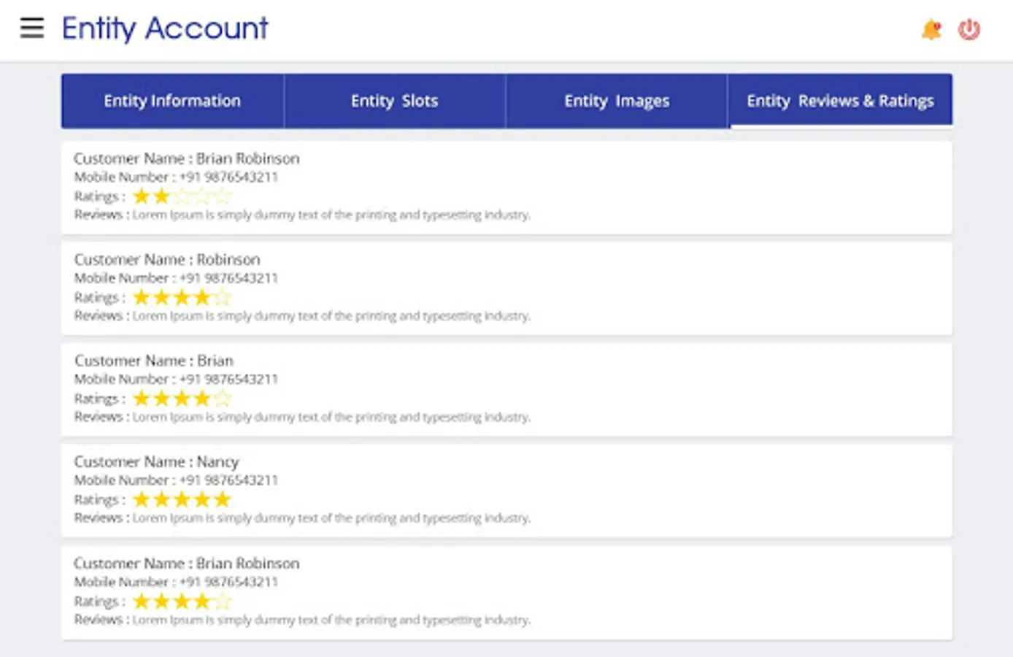The image size is (1013, 657).
Task: Click the review text in Nancy's card
Action: [x=331, y=518]
